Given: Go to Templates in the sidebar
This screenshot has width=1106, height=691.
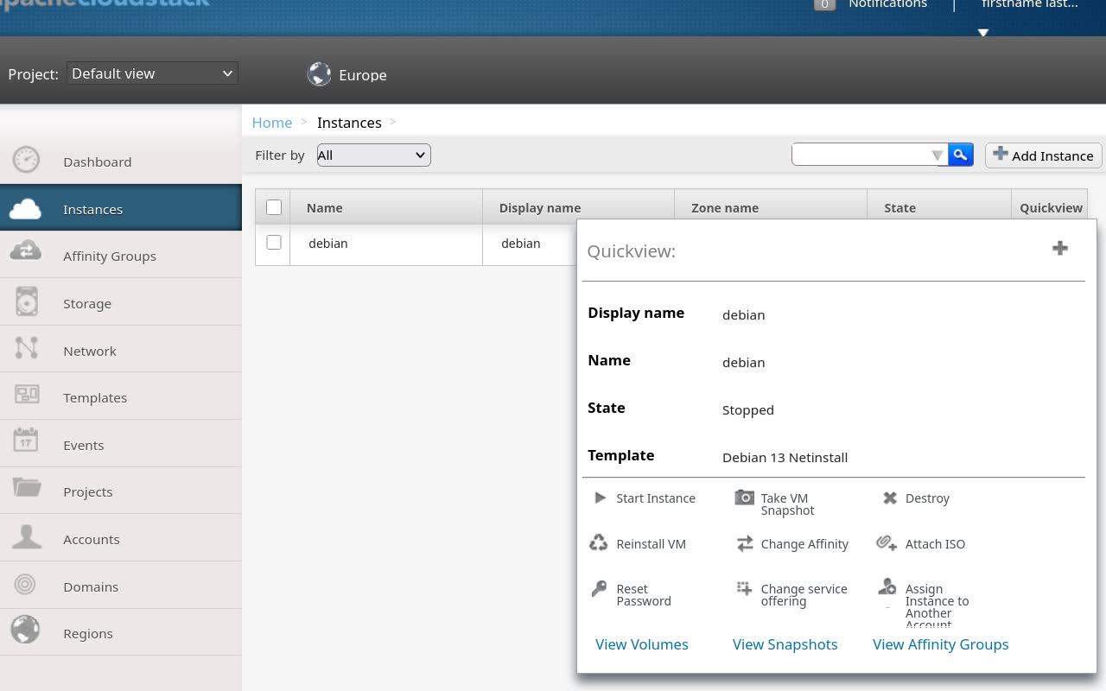Looking at the screenshot, I should 95,397.
